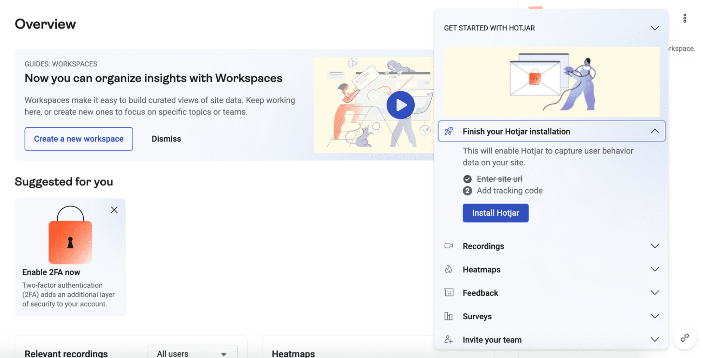Screen dimensions: 703x358
Task: Click the Heatmaps card heading at bottom
Action: click(x=293, y=353)
